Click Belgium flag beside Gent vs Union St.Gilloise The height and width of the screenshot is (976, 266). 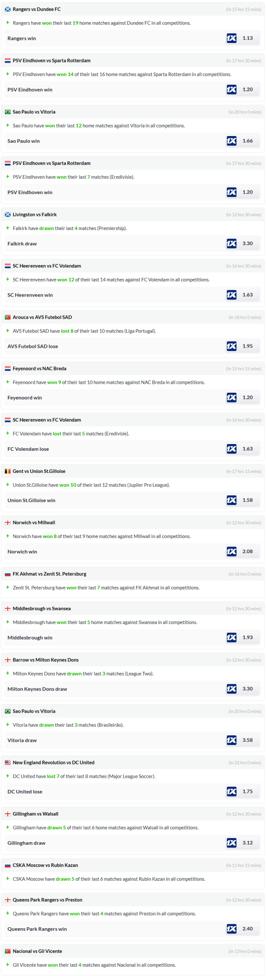pos(8,471)
